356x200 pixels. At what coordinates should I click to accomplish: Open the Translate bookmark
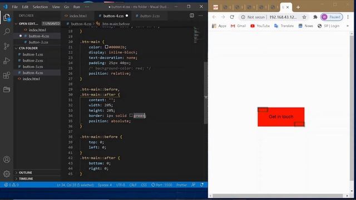click(x=284, y=26)
